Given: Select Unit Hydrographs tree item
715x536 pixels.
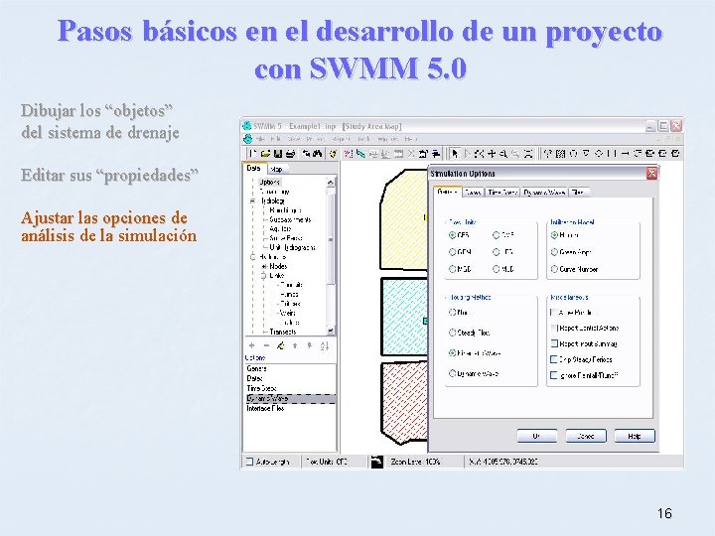Looking at the screenshot, I should [292, 247].
